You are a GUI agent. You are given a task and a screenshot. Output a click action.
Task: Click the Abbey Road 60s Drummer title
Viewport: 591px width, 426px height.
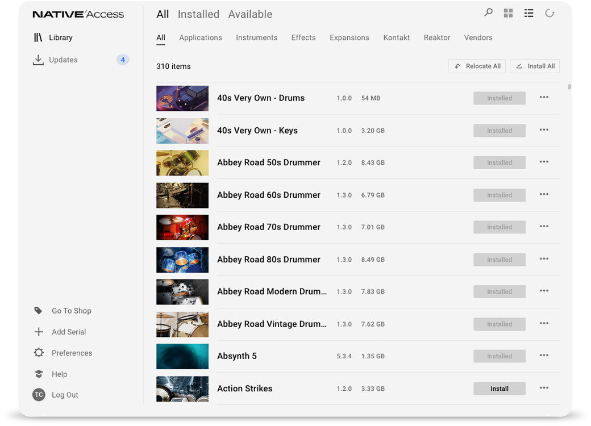269,195
